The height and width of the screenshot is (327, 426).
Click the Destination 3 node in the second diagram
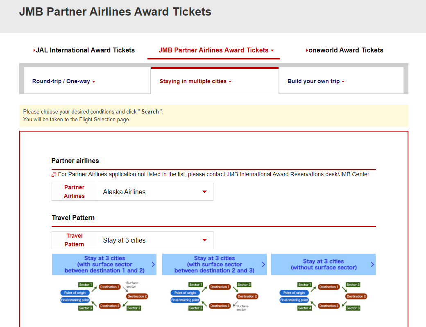[x=220, y=306]
